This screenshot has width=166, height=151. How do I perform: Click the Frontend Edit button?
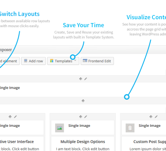click(x=97, y=61)
